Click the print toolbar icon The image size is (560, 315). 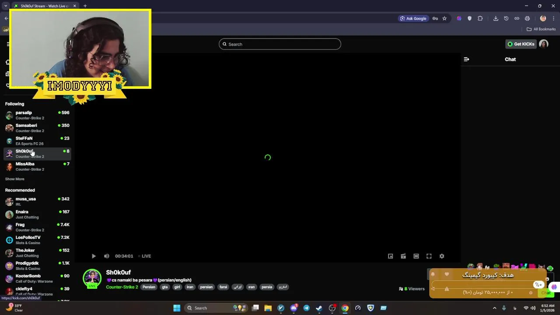(527, 18)
